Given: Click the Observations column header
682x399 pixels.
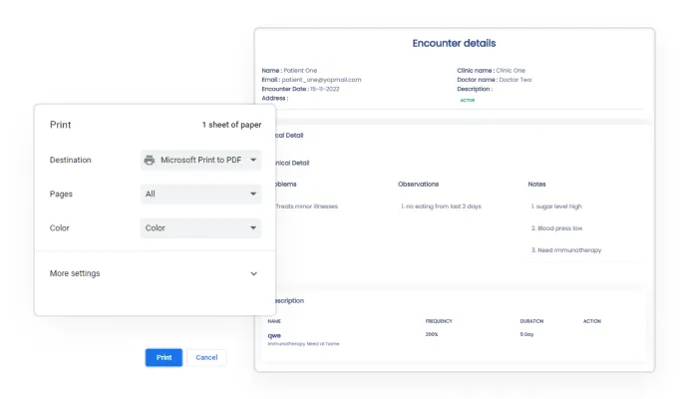Looking at the screenshot, I should (418, 185).
